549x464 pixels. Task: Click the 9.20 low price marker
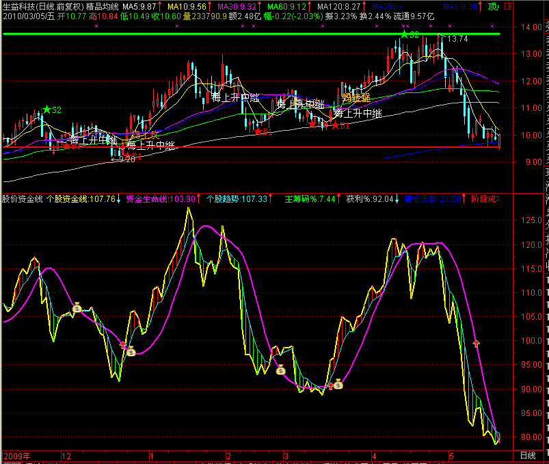[127, 159]
